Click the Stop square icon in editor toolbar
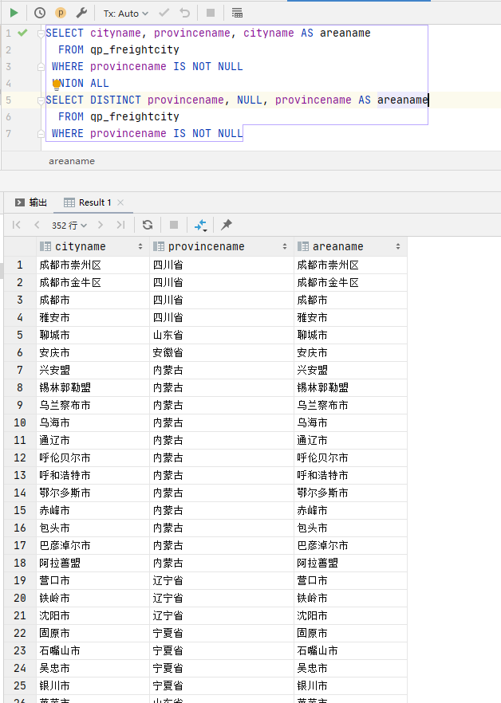Screen dimensions: 501x703 [210, 13]
